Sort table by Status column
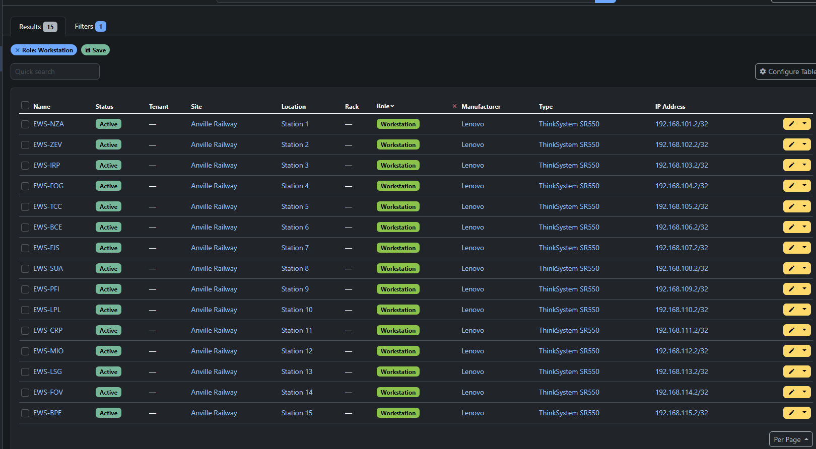816x449 pixels. 104,107
